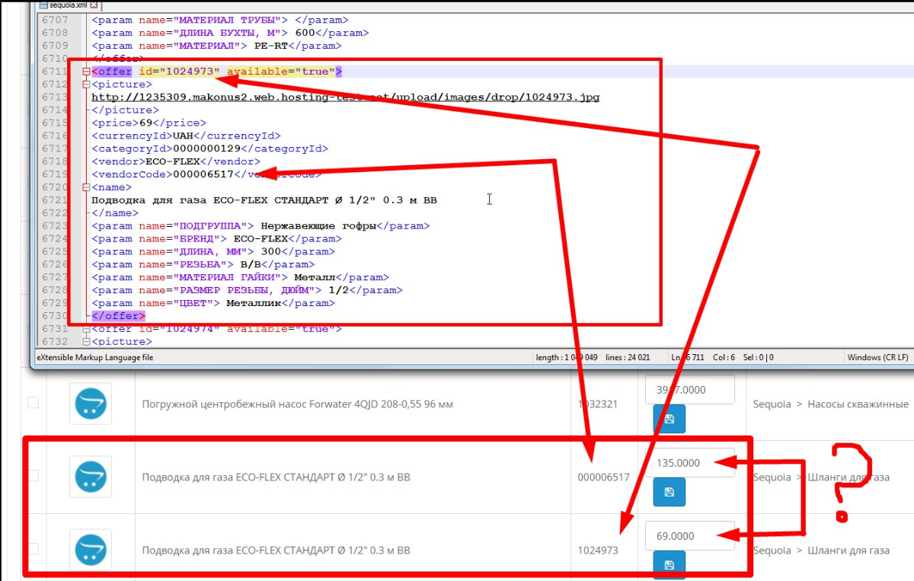
Task: Save the 69.0000 price with its floppy icon
Action: point(669,564)
